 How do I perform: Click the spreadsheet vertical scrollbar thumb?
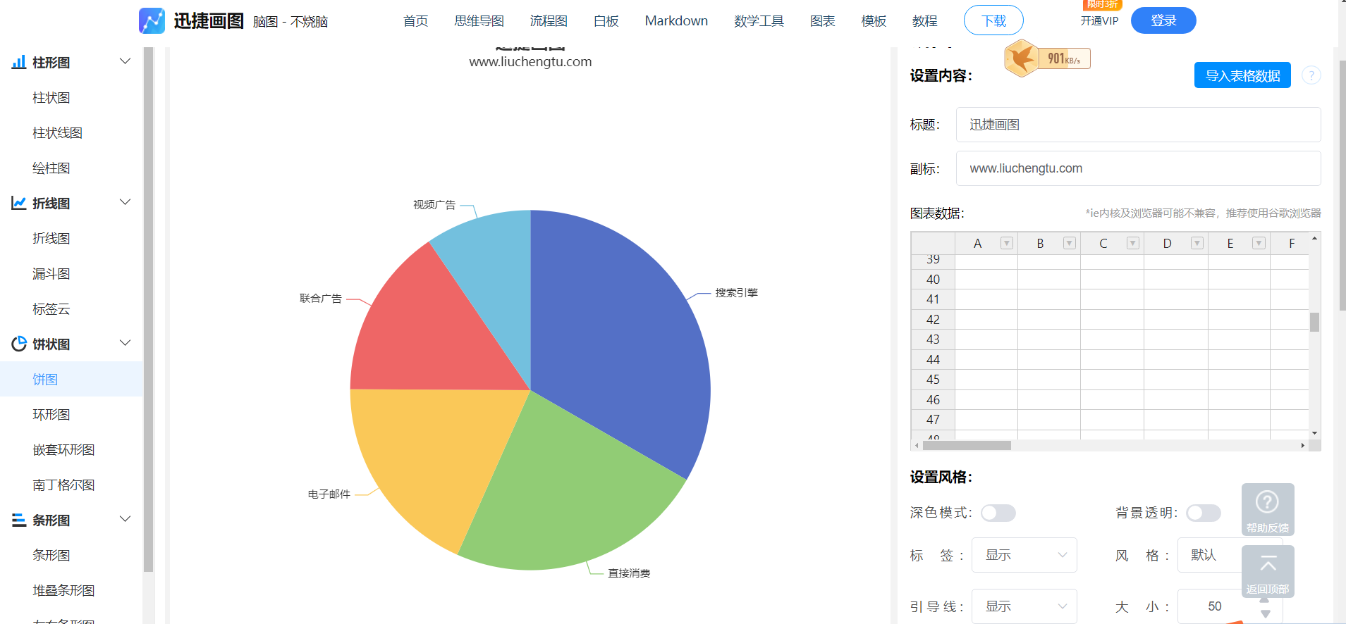coord(1314,322)
